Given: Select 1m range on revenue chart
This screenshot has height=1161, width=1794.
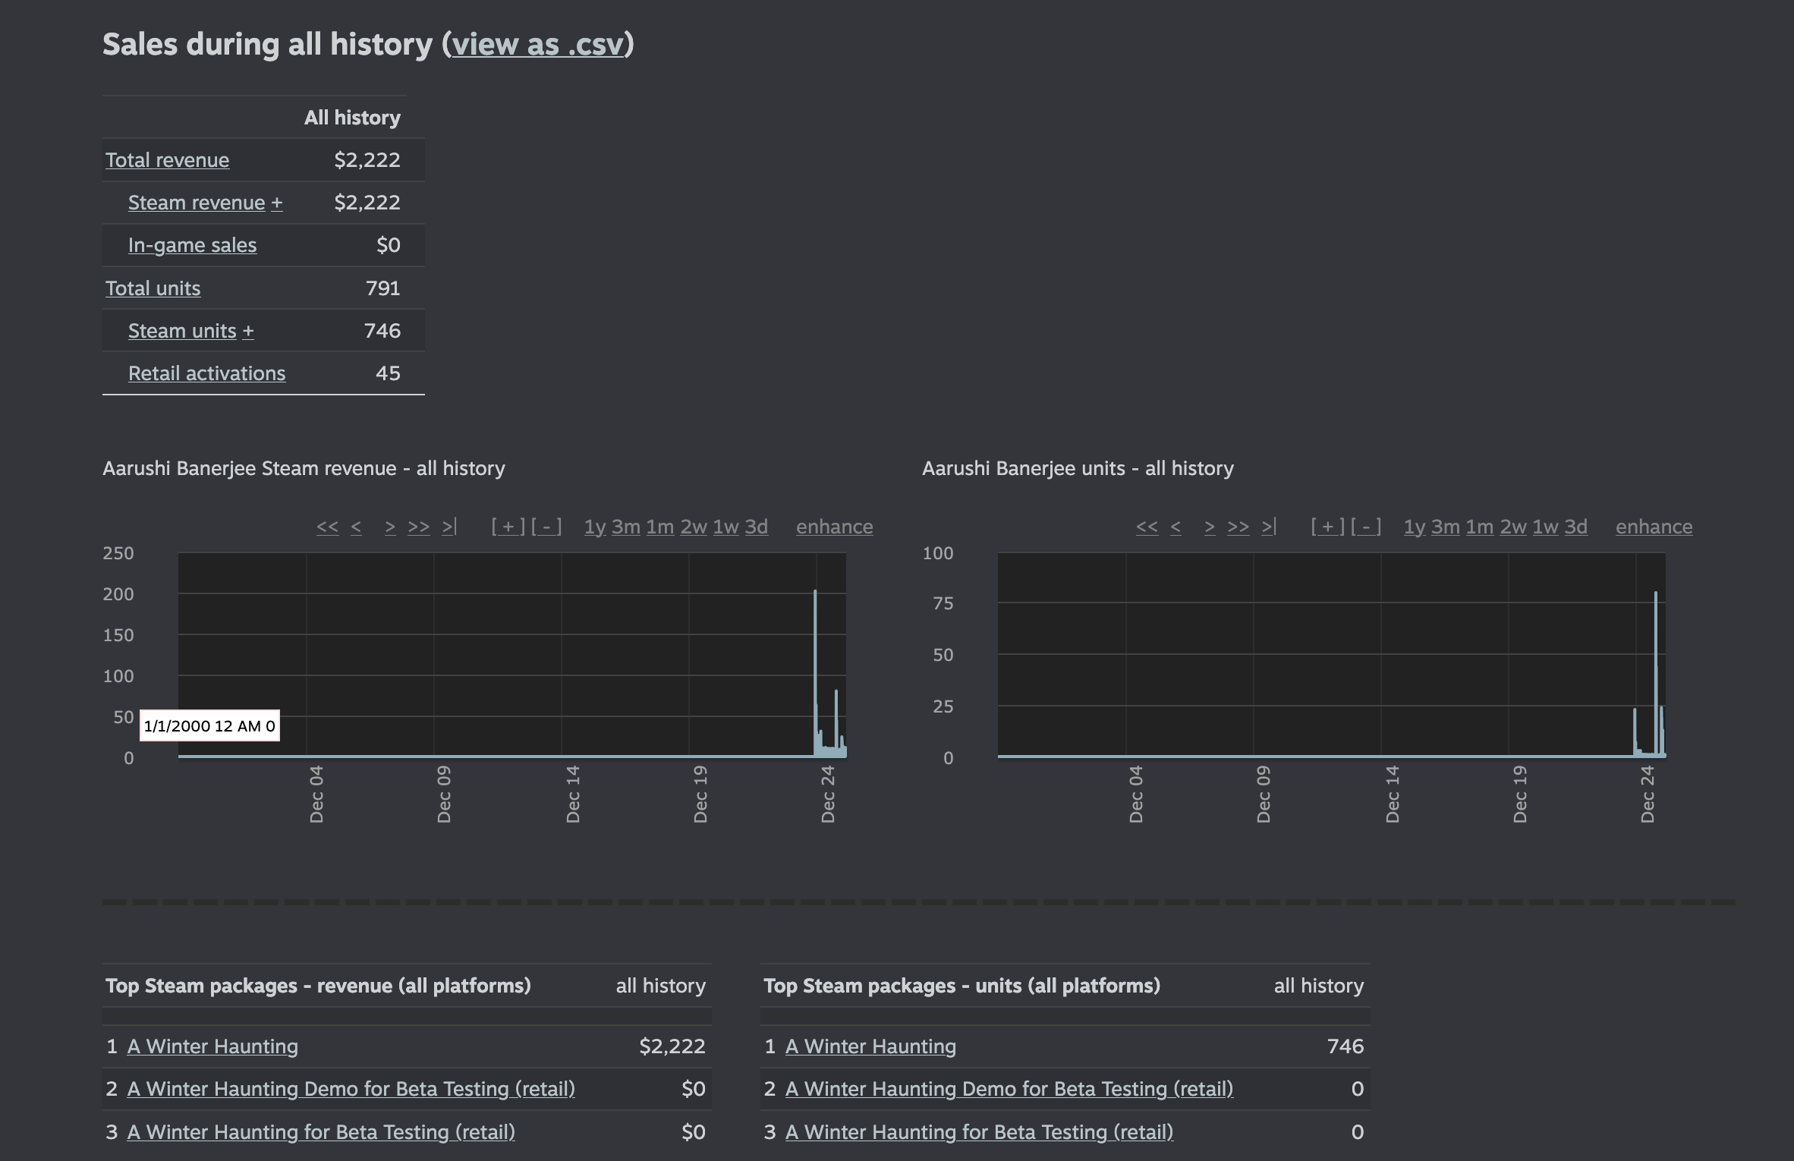Looking at the screenshot, I should point(659,527).
